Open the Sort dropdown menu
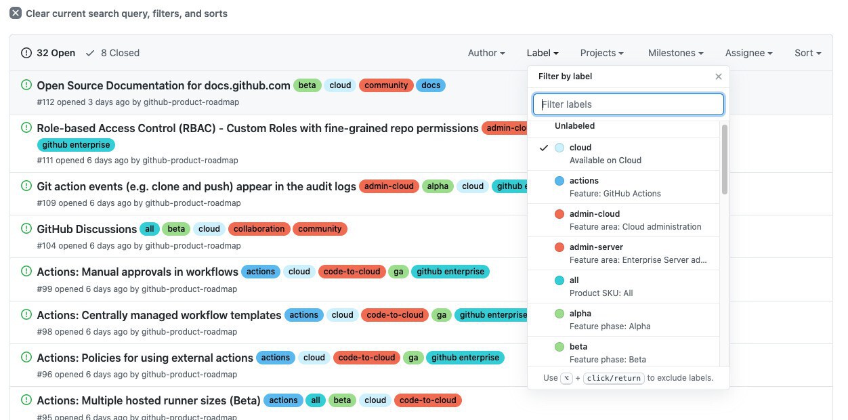The height and width of the screenshot is (420, 848). [x=807, y=53]
